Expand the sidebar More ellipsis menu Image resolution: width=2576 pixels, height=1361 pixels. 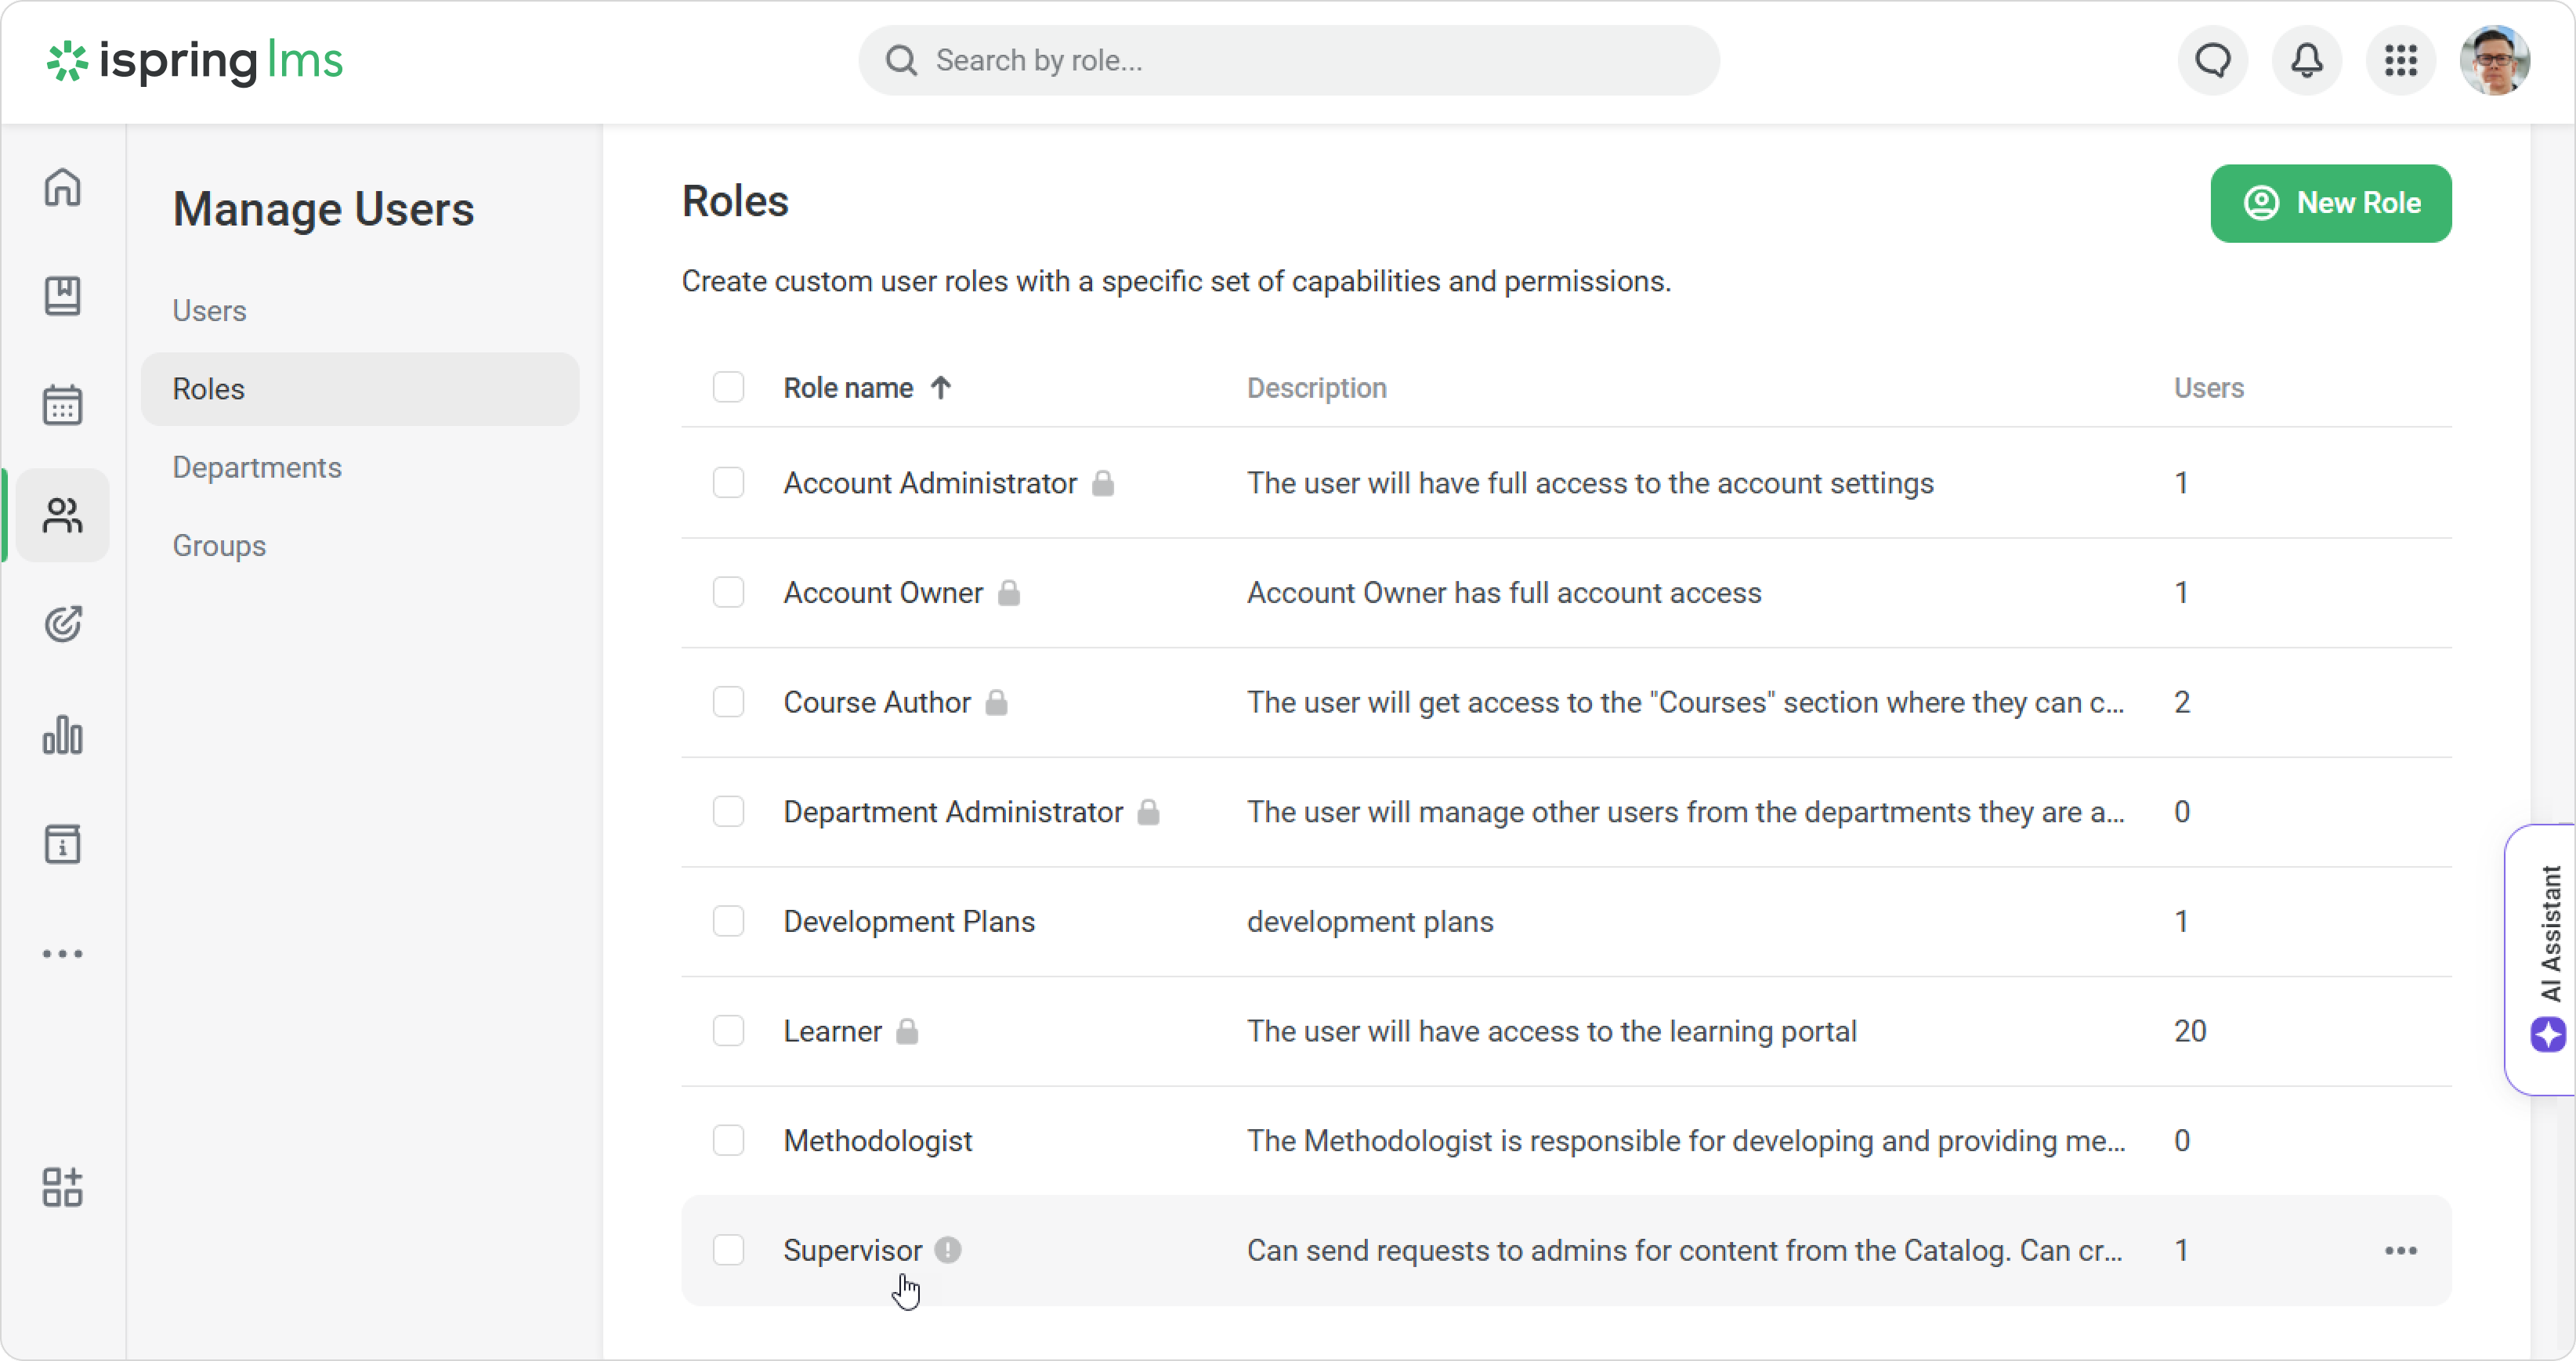(x=62, y=955)
